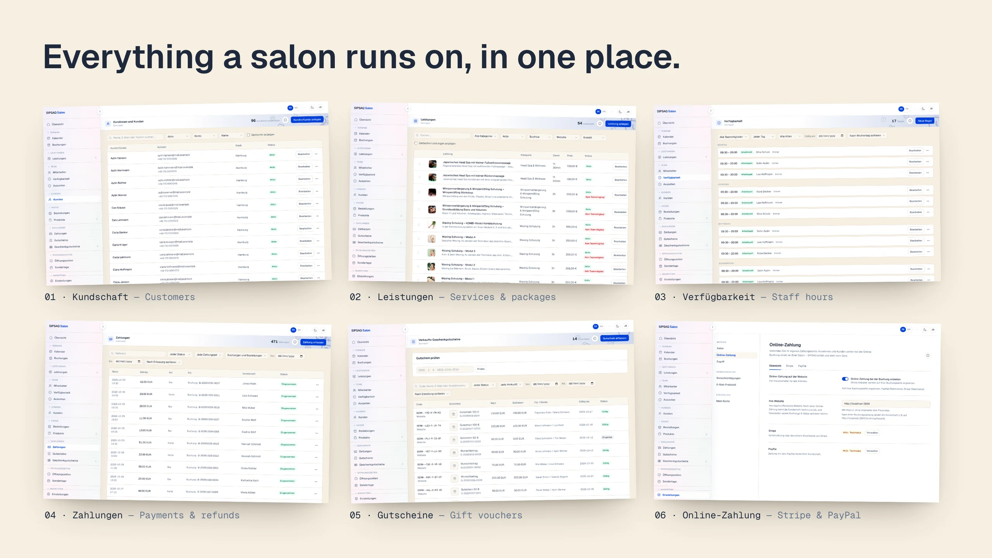Expand Geschenkgutscheine chevron in Customers sidebar

coord(97,246)
